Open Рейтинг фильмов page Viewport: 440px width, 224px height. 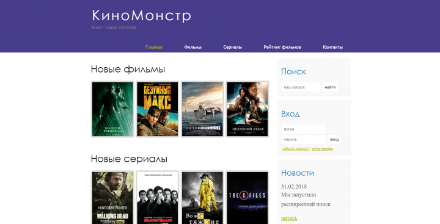point(282,47)
